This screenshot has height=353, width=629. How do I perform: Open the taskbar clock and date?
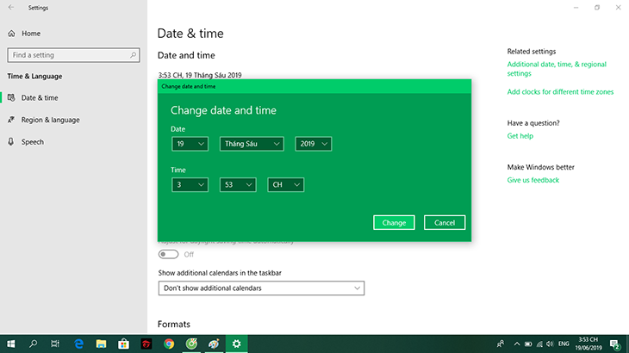click(589, 344)
